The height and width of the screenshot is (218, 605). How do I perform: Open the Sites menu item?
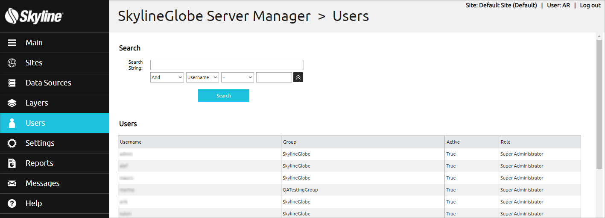(x=55, y=63)
